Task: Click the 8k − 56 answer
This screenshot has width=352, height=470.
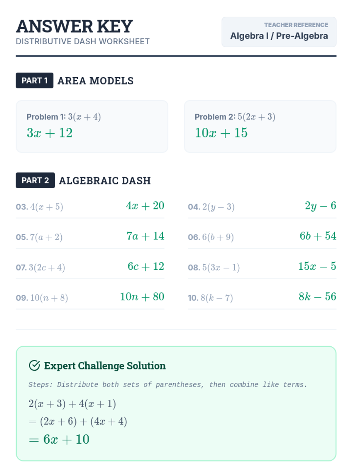Action: coord(318,297)
